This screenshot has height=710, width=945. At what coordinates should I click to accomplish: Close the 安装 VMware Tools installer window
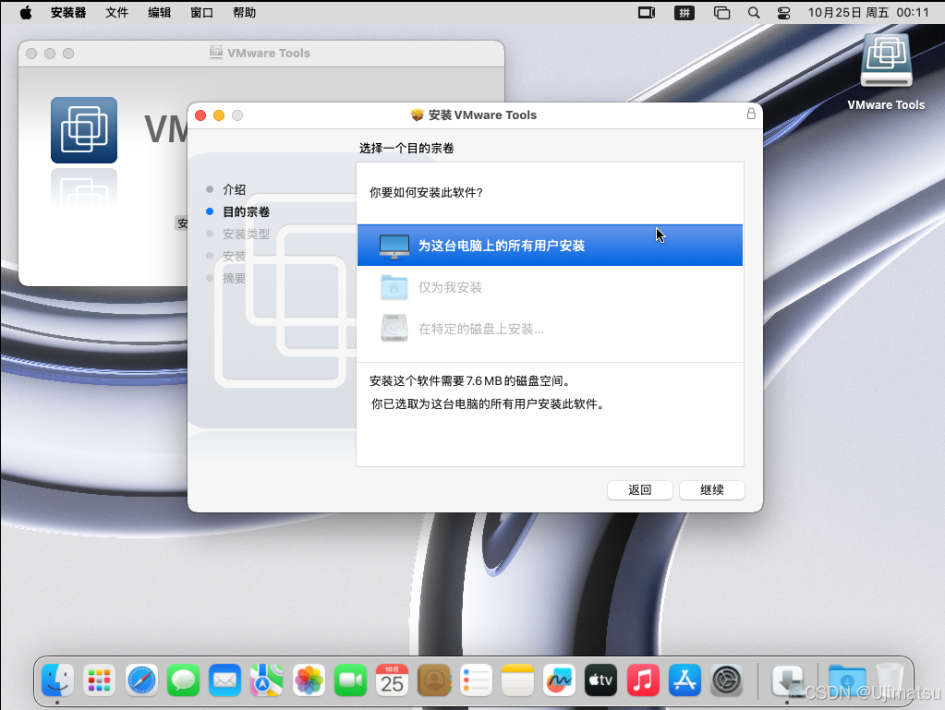pos(200,115)
